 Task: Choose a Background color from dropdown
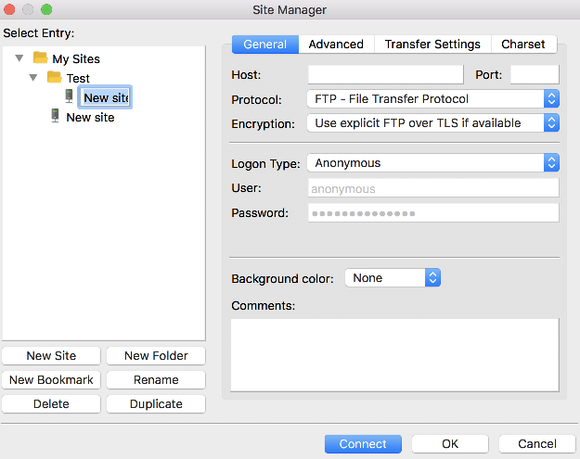[392, 278]
